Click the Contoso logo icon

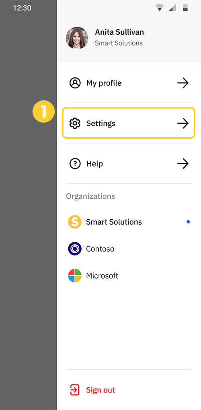[x=74, y=249]
